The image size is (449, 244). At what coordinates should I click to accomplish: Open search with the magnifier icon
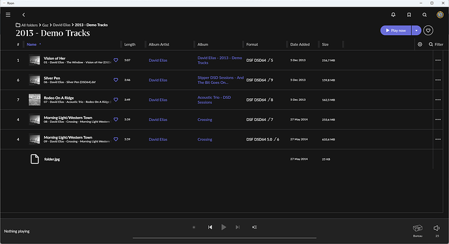[x=424, y=14]
